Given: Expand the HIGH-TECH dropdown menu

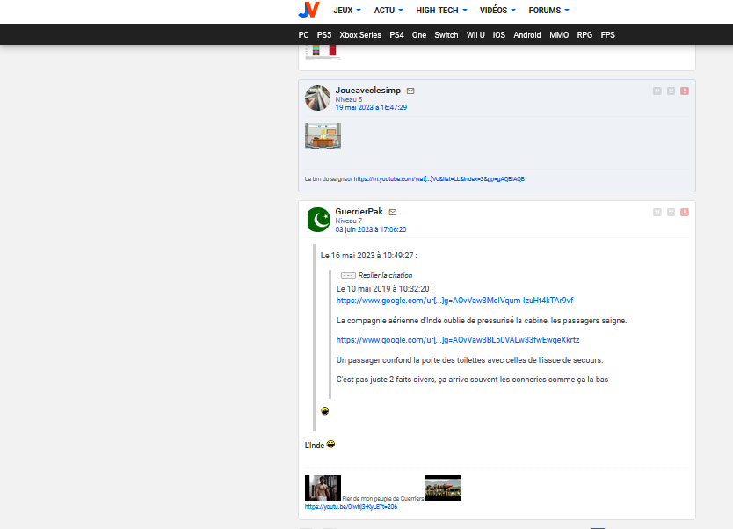Looking at the screenshot, I should click(x=441, y=11).
